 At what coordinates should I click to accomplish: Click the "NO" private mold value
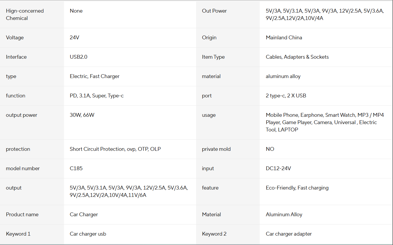click(x=270, y=149)
